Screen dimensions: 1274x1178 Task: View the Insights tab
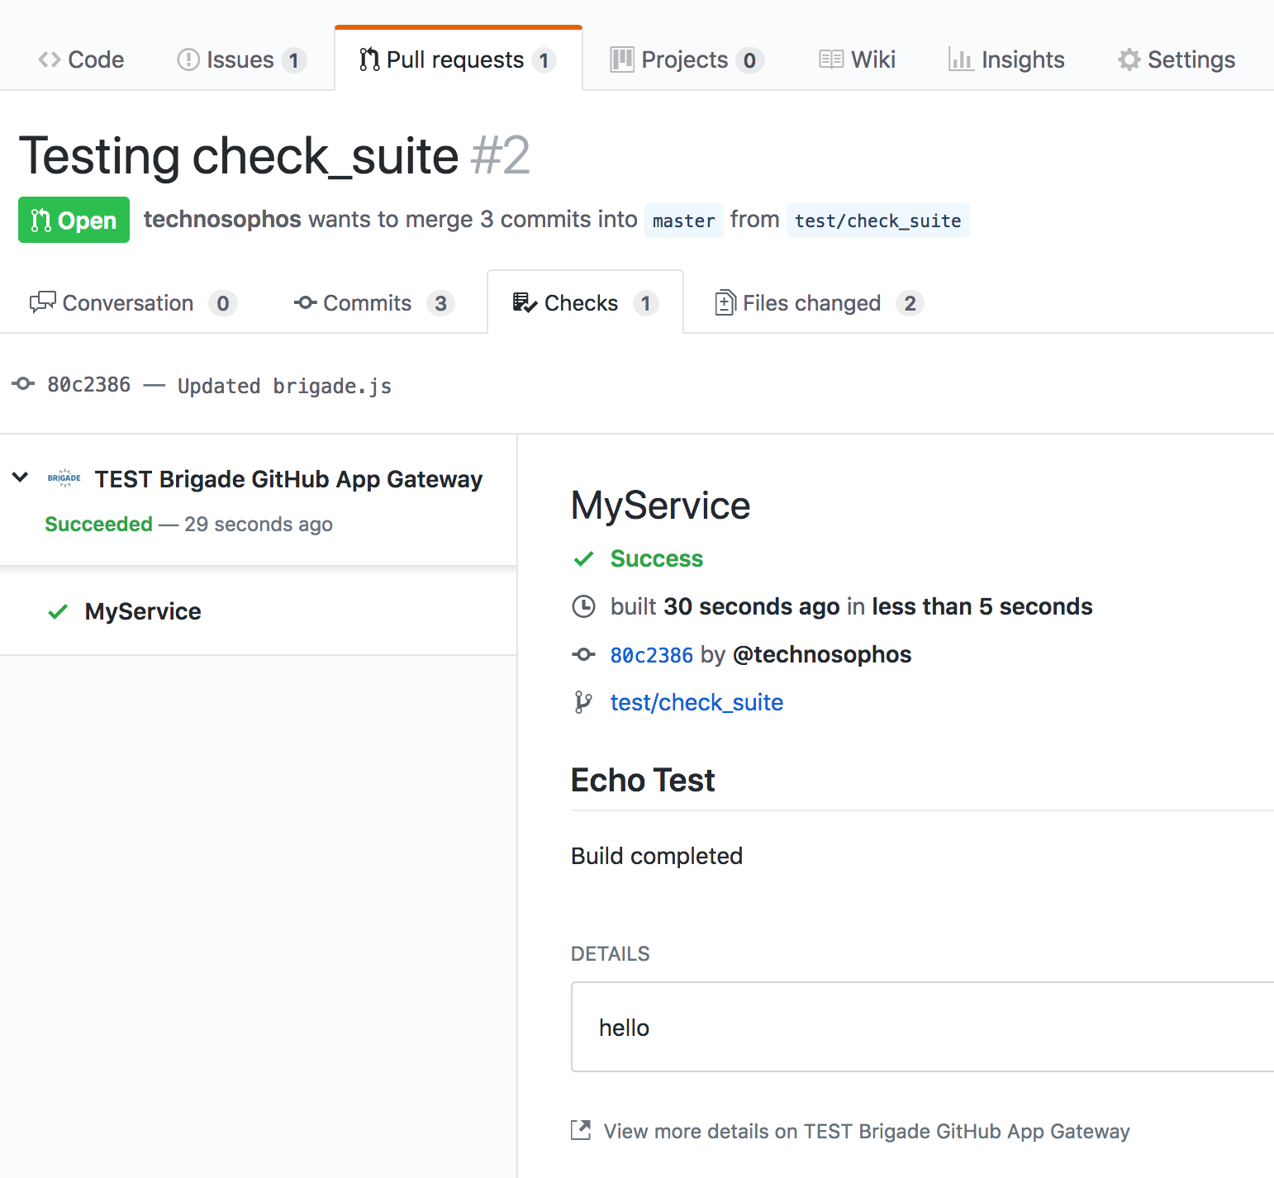pyautogui.click(x=1006, y=59)
